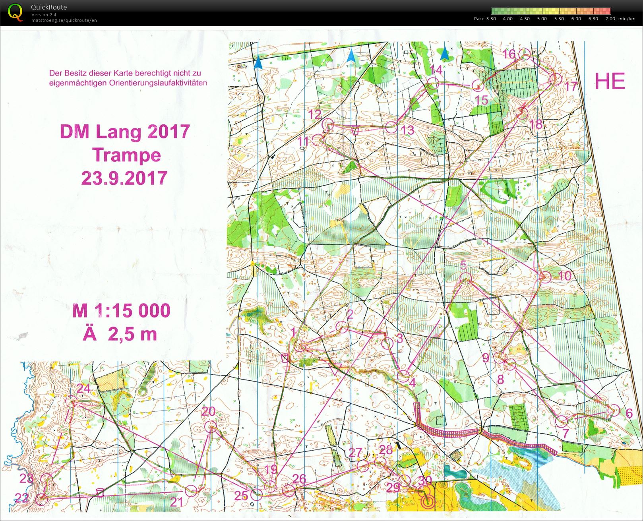Click control circle 10 on the map

click(546, 277)
